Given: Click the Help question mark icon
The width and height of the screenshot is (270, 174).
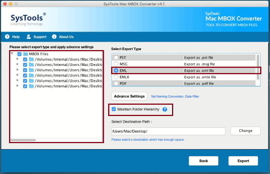Looking at the screenshot, I should 7,37.
